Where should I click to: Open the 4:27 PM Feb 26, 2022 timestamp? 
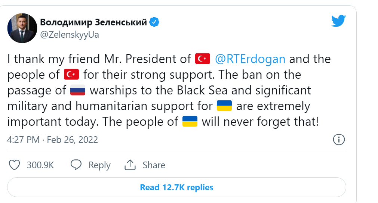tap(52, 140)
